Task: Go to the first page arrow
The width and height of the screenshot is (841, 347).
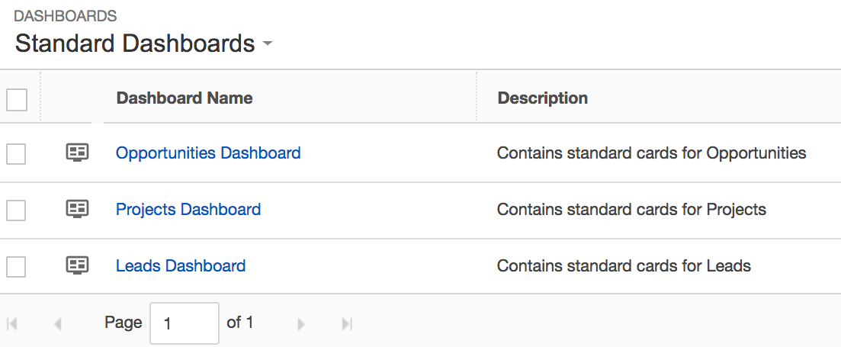Action: point(12,323)
